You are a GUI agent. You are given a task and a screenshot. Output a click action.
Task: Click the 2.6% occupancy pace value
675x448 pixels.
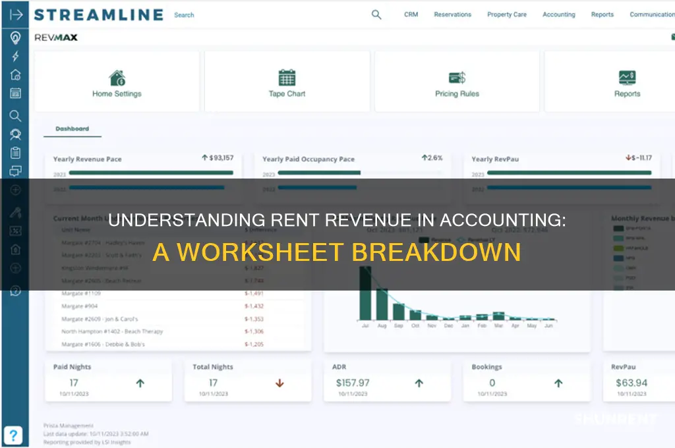[x=435, y=158]
